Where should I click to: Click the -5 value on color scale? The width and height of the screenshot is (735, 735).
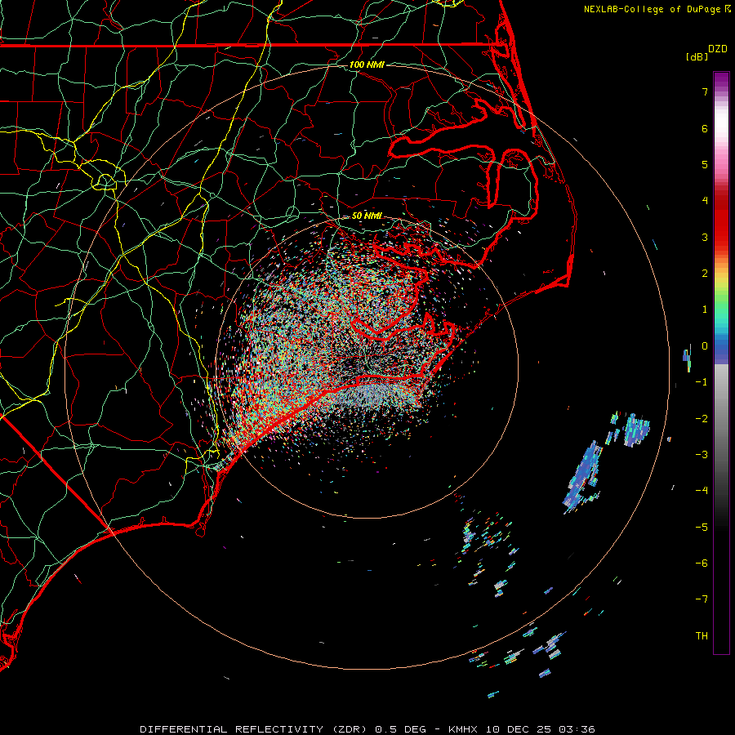(x=702, y=528)
